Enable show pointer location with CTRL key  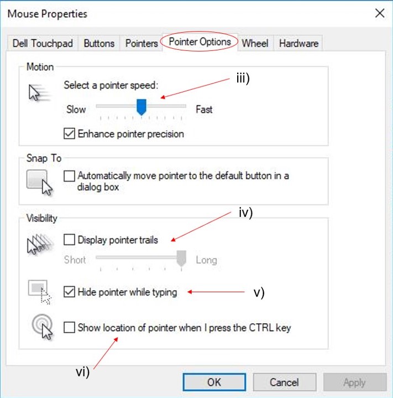tap(69, 328)
